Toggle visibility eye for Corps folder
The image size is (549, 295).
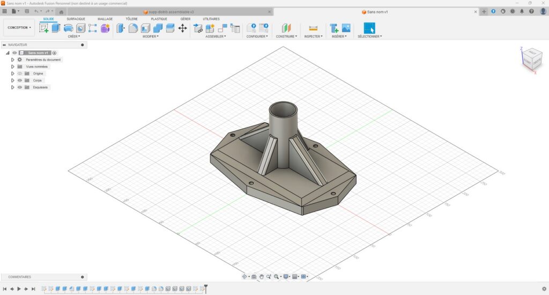[20, 80]
